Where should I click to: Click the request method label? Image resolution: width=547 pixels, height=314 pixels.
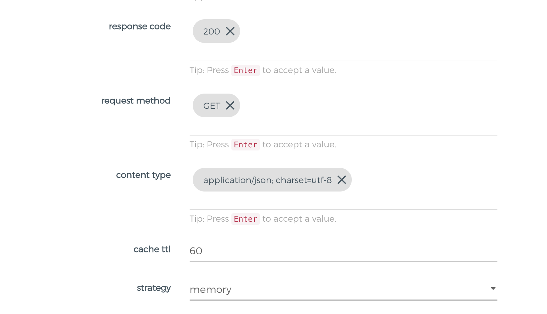(136, 101)
